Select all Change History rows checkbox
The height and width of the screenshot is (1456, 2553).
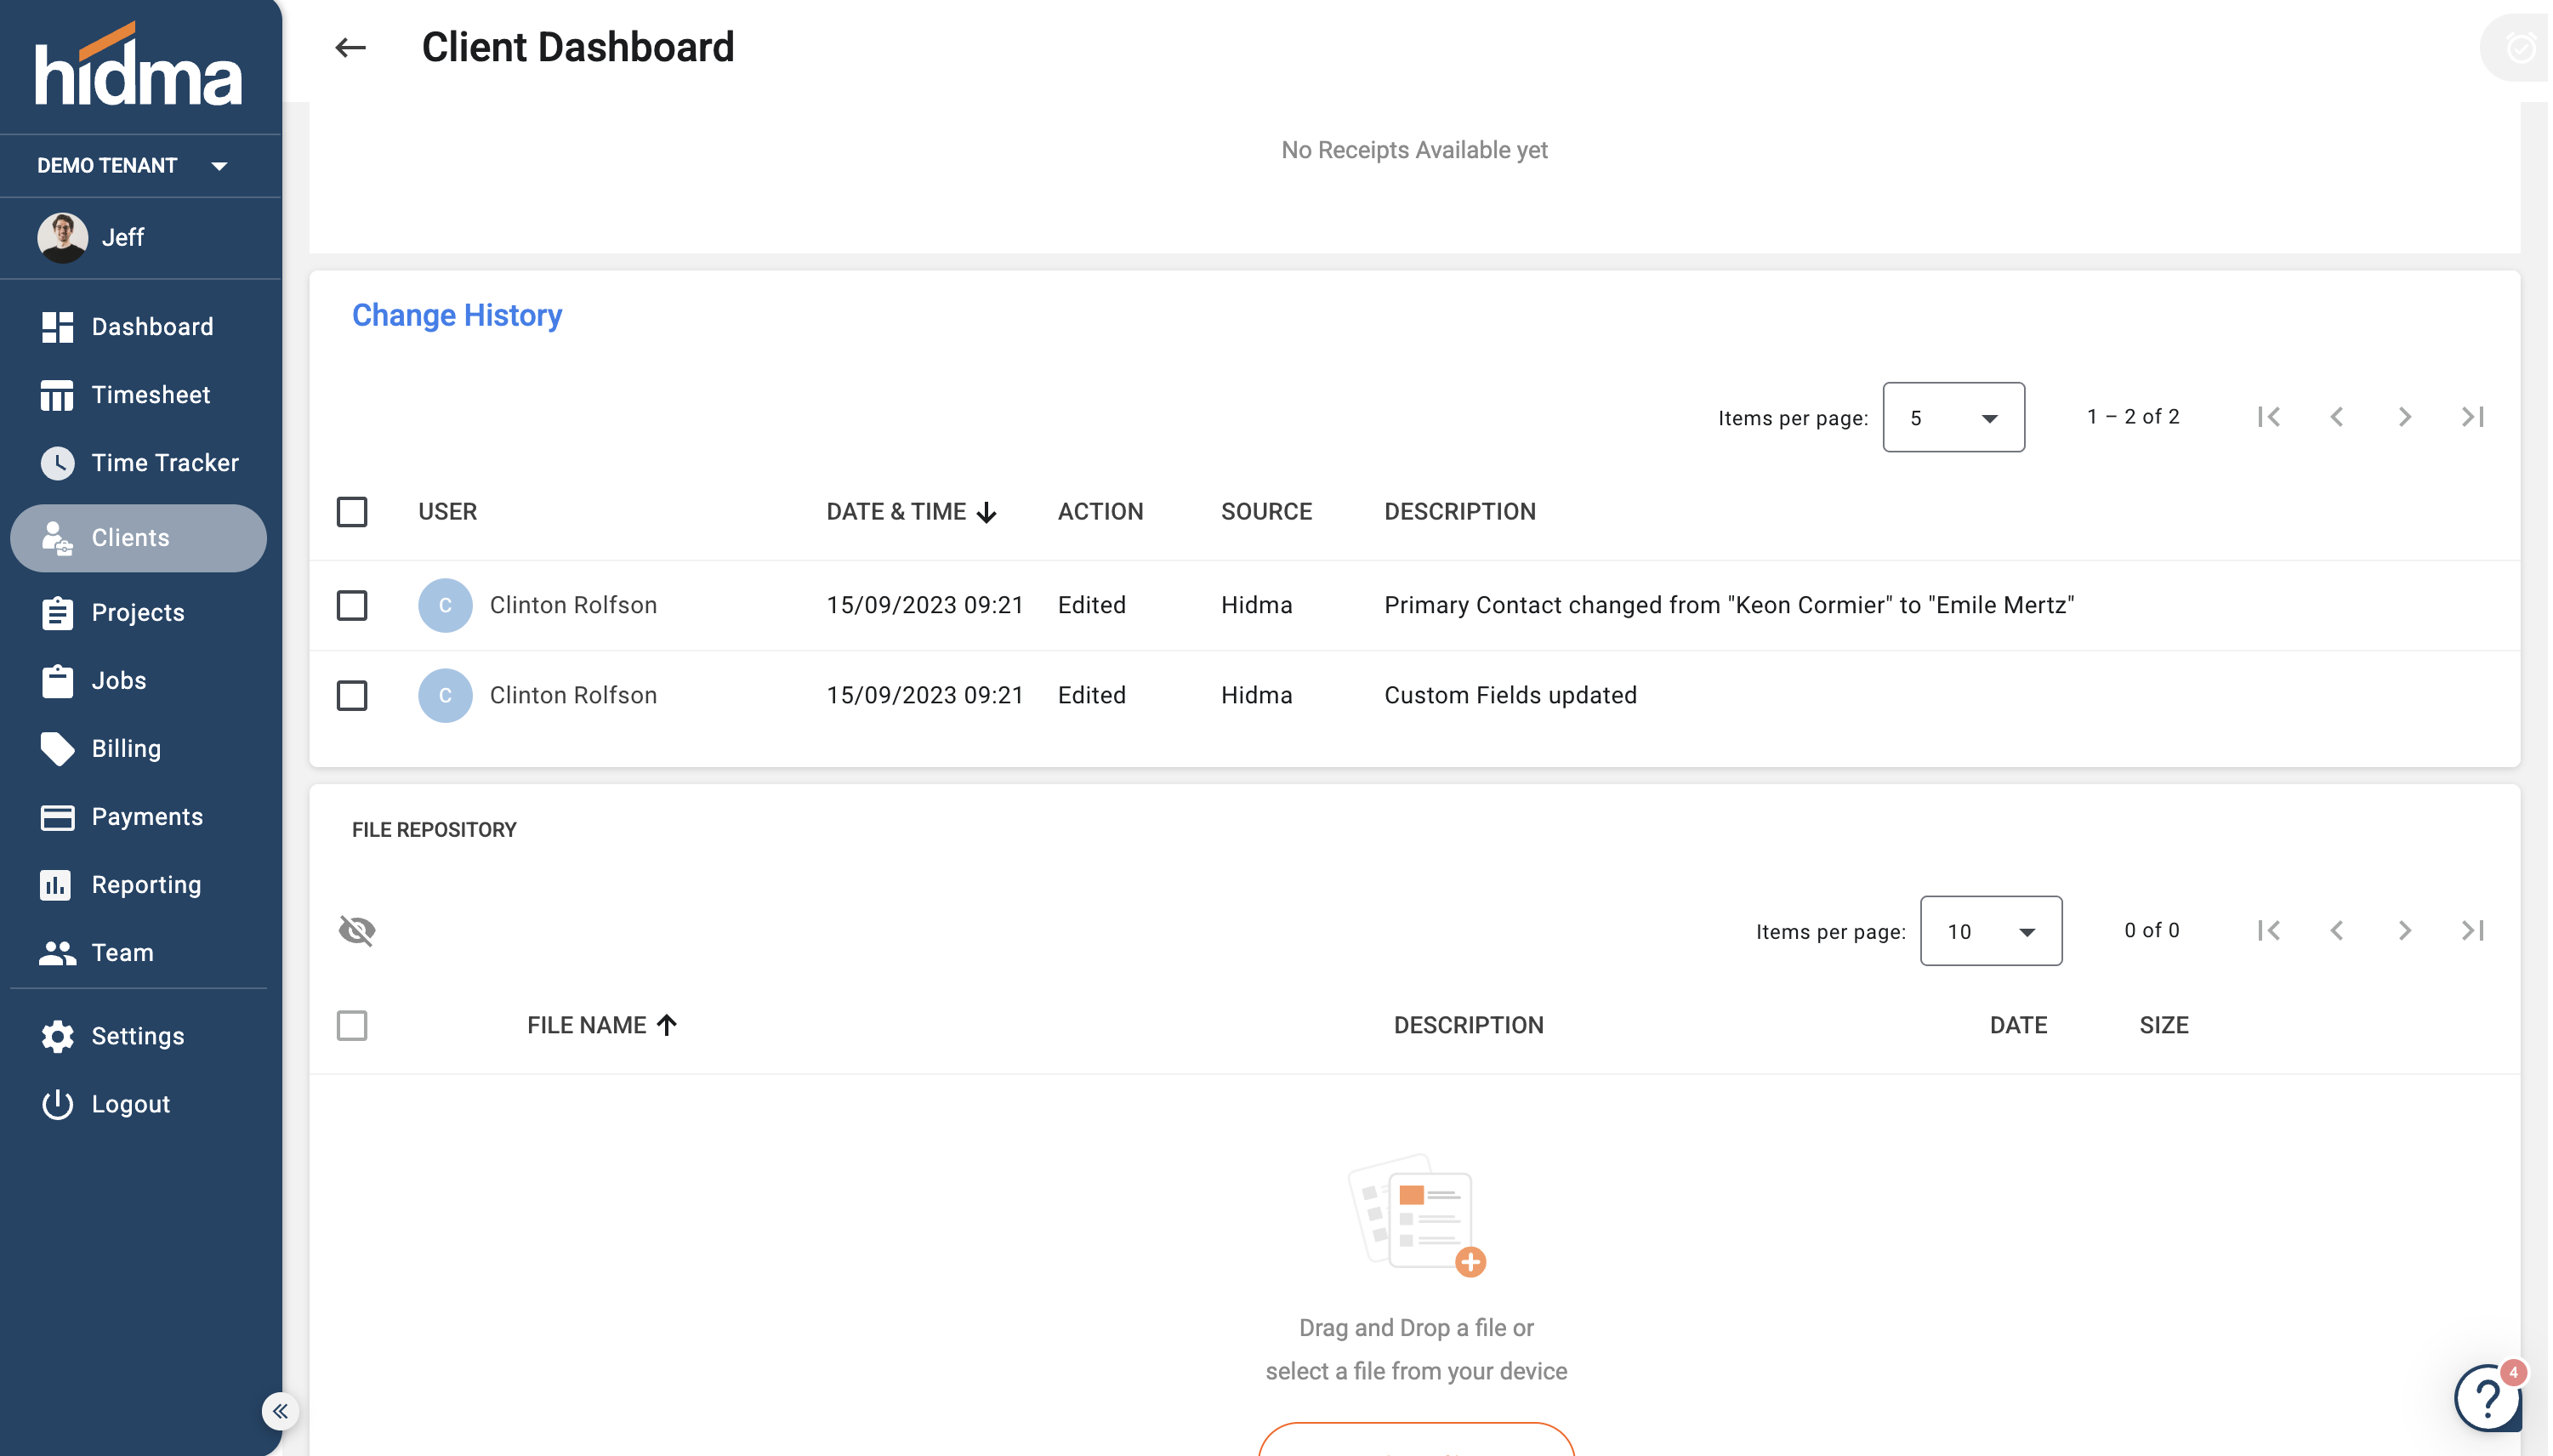[352, 512]
